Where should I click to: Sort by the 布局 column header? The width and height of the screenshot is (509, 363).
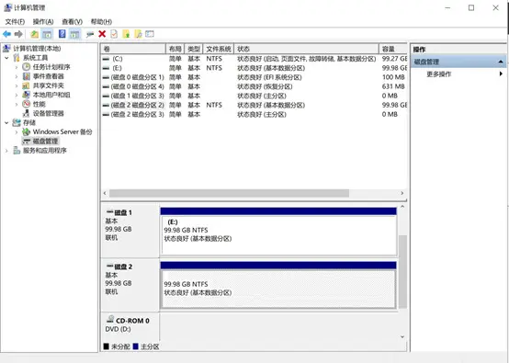pos(175,49)
